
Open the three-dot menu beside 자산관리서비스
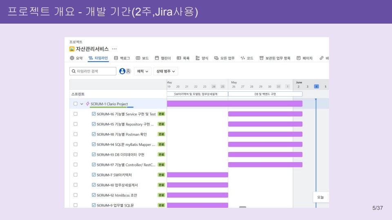[114, 49]
